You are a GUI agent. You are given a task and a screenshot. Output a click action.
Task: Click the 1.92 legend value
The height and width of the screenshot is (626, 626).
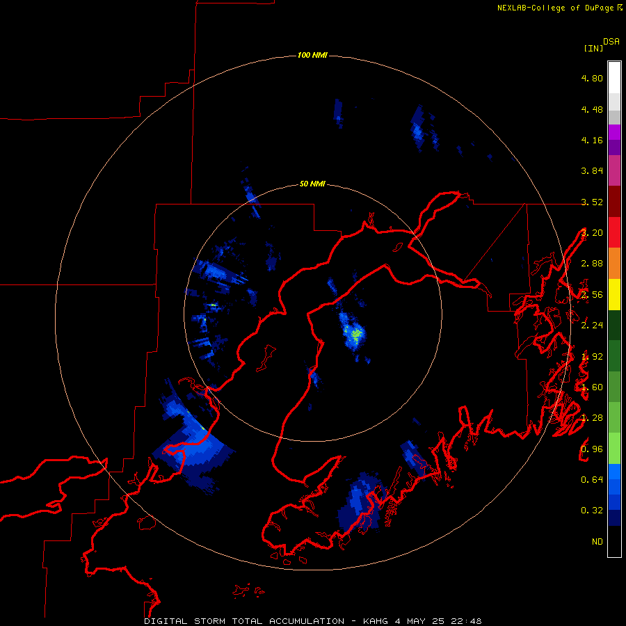pyautogui.click(x=592, y=357)
